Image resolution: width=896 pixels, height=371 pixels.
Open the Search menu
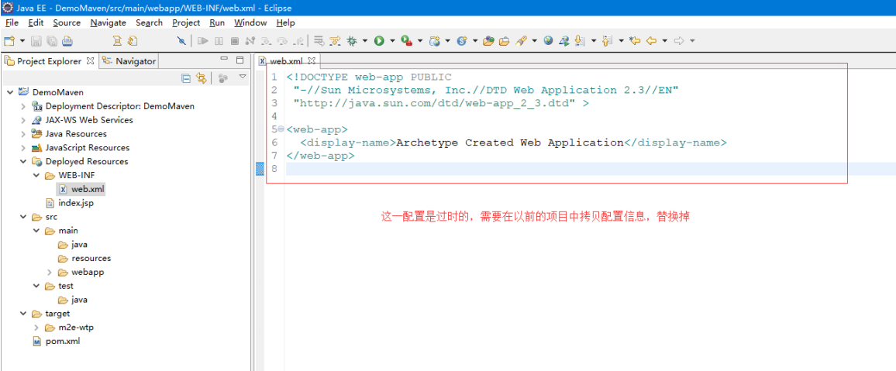(x=149, y=22)
